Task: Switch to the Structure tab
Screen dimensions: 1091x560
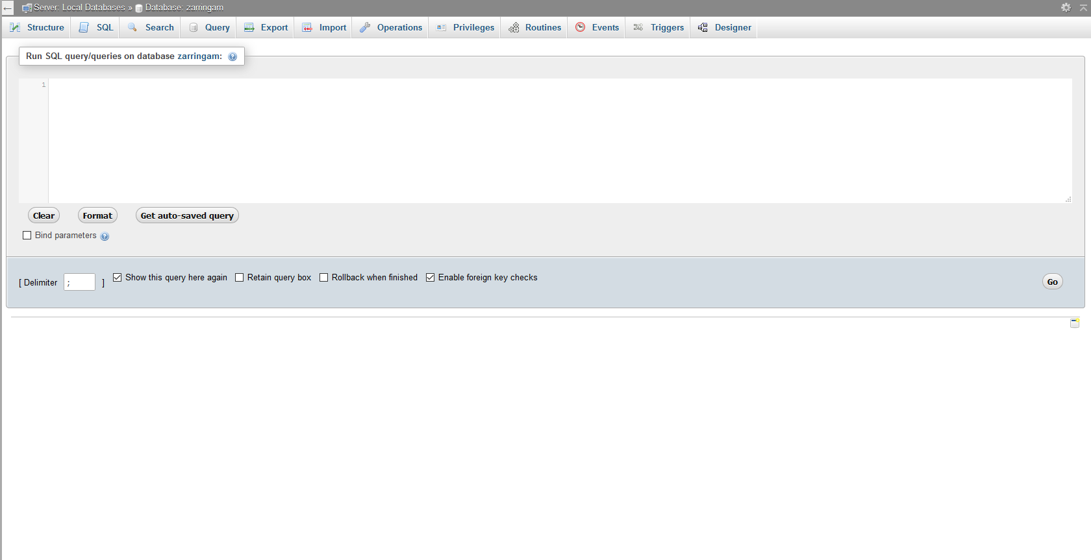Action: pyautogui.click(x=38, y=27)
